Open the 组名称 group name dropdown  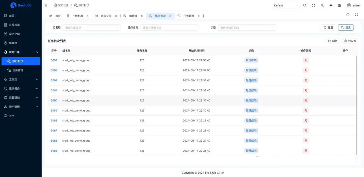point(92,28)
